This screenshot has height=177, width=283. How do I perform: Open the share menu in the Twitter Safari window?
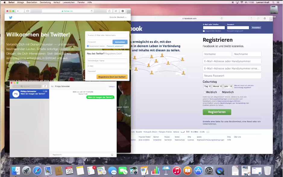[x=109, y=11]
